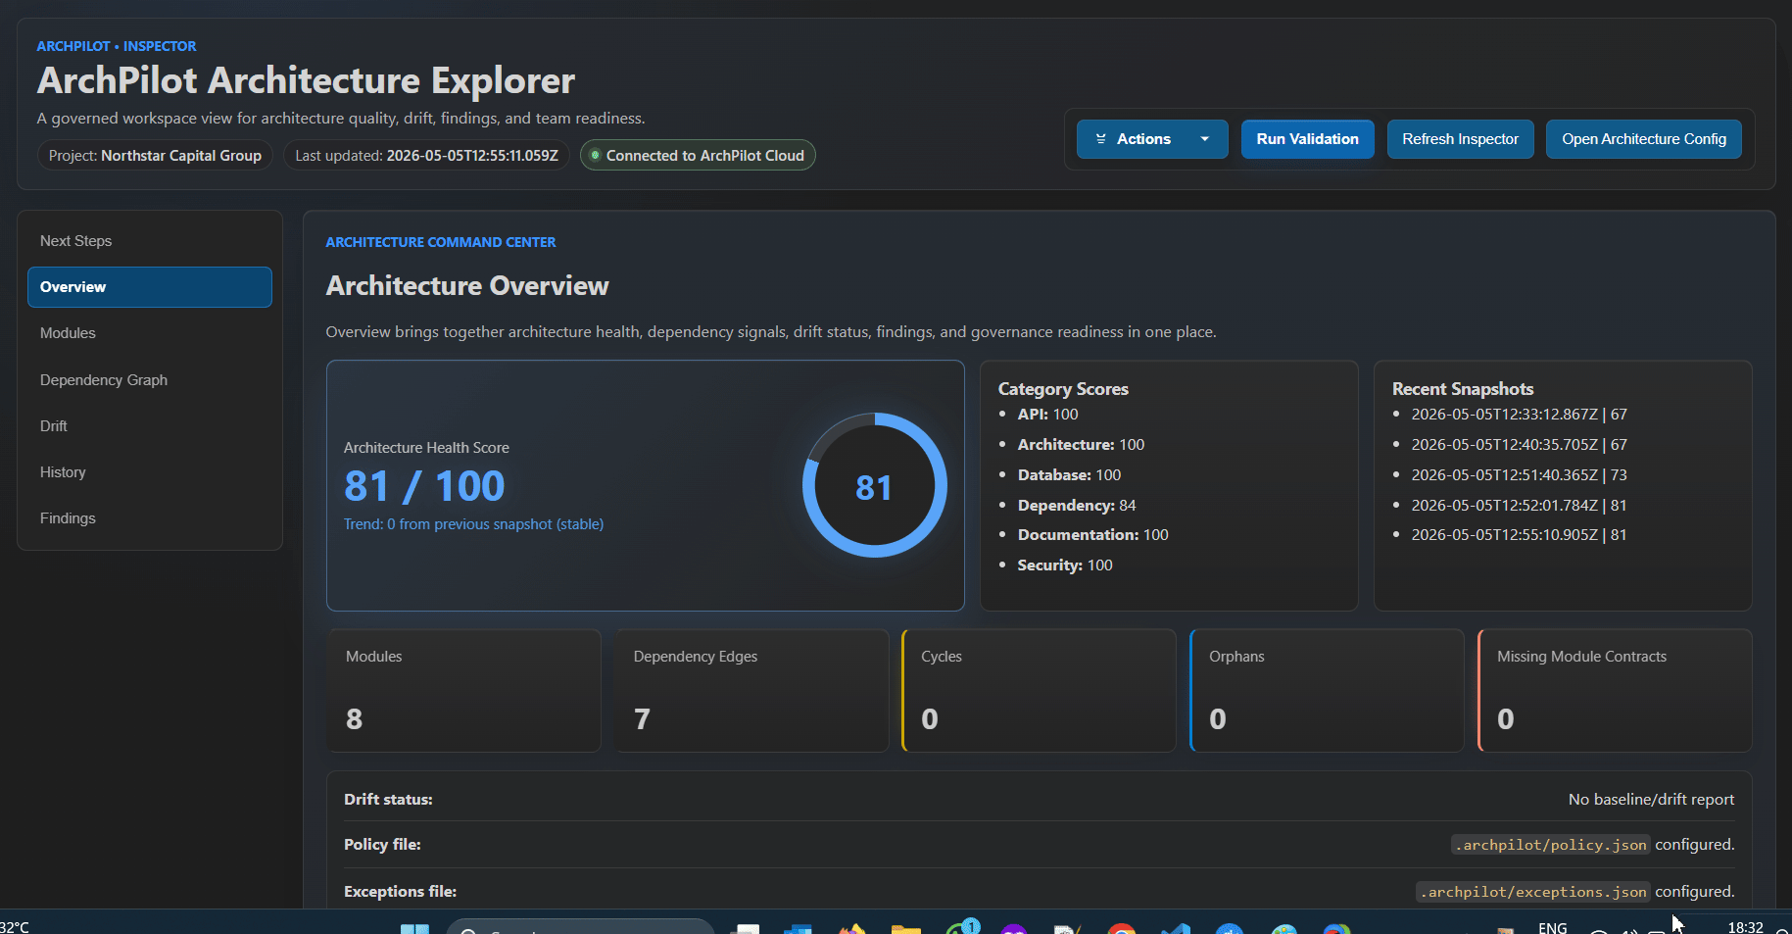Image resolution: width=1792 pixels, height=934 pixels.
Task: Click the Drift status label
Action: pos(388,800)
